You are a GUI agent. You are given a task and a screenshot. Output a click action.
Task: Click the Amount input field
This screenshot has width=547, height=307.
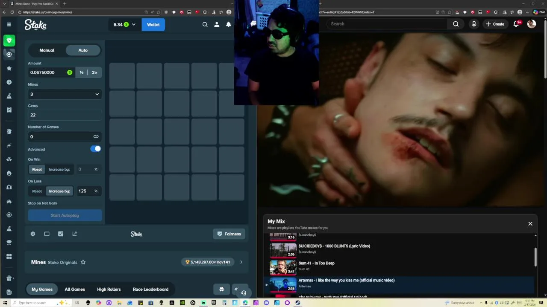(x=52, y=72)
